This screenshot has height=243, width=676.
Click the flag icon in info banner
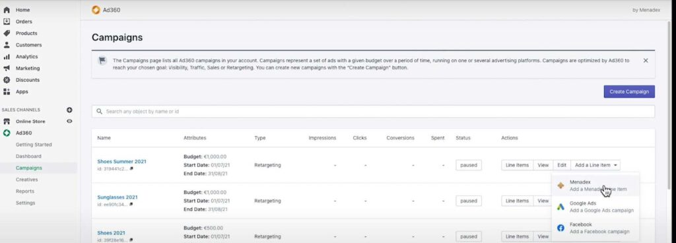point(102,60)
